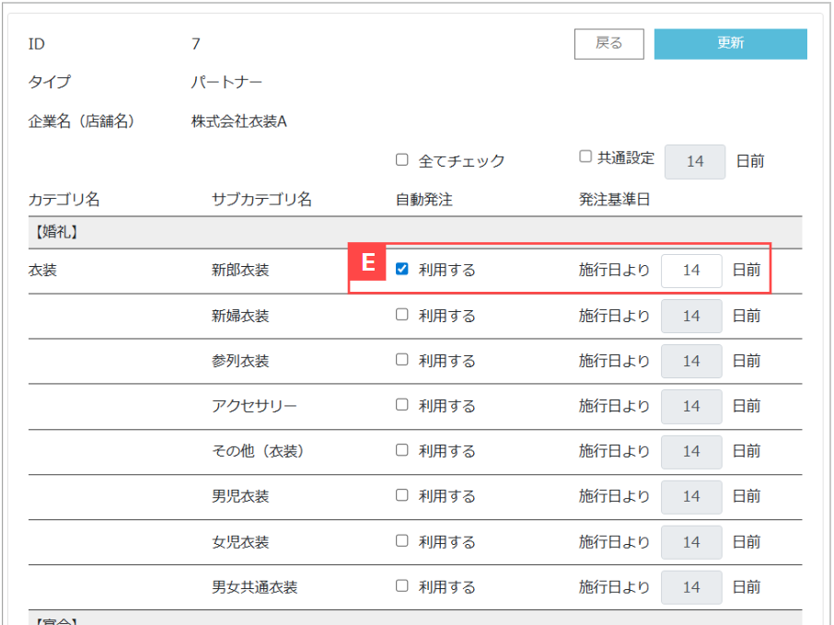The width and height of the screenshot is (834, 625).
Task: Click the days field for 男児衣装
Action: coord(691,496)
